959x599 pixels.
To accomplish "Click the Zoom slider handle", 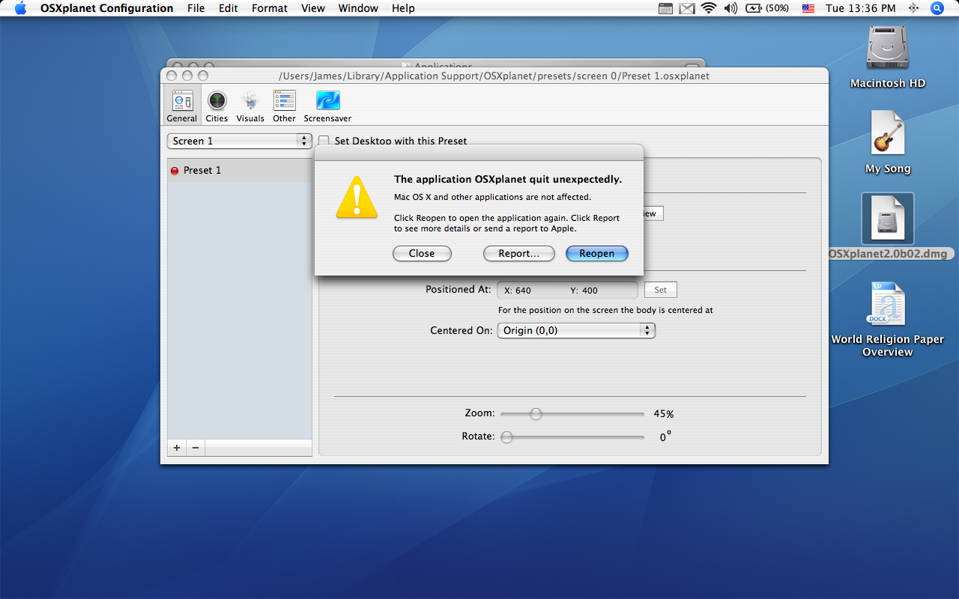I will coord(536,414).
